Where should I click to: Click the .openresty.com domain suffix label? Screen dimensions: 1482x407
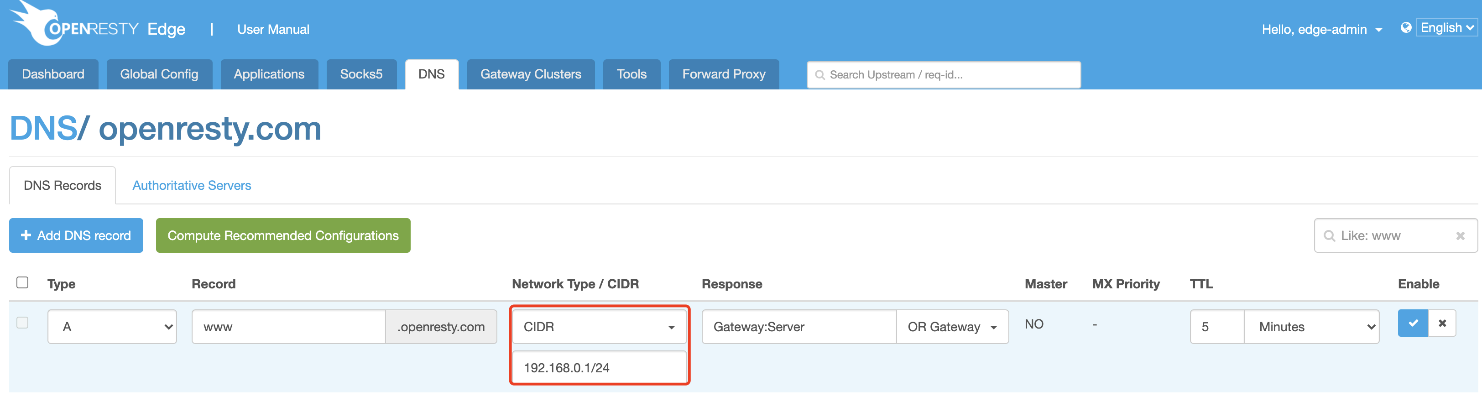441,327
